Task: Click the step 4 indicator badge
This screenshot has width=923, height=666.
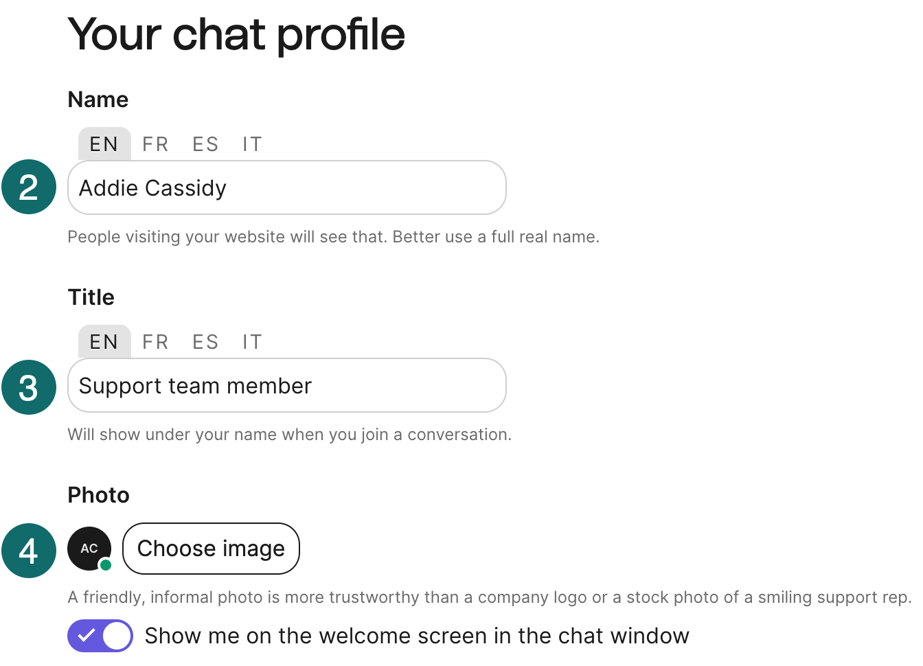Action: click(x=29, y=551)
